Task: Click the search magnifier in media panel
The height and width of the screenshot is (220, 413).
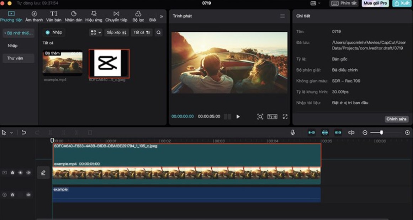Action: point(159,32)
